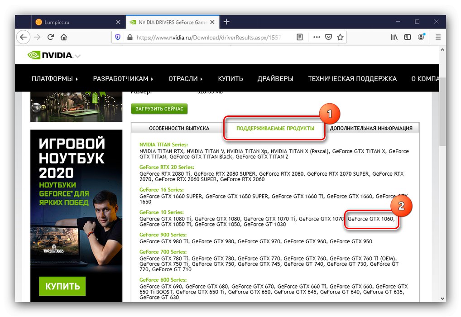
Task: Open the Firefox account avatar icon
Action: pos(421,37)
